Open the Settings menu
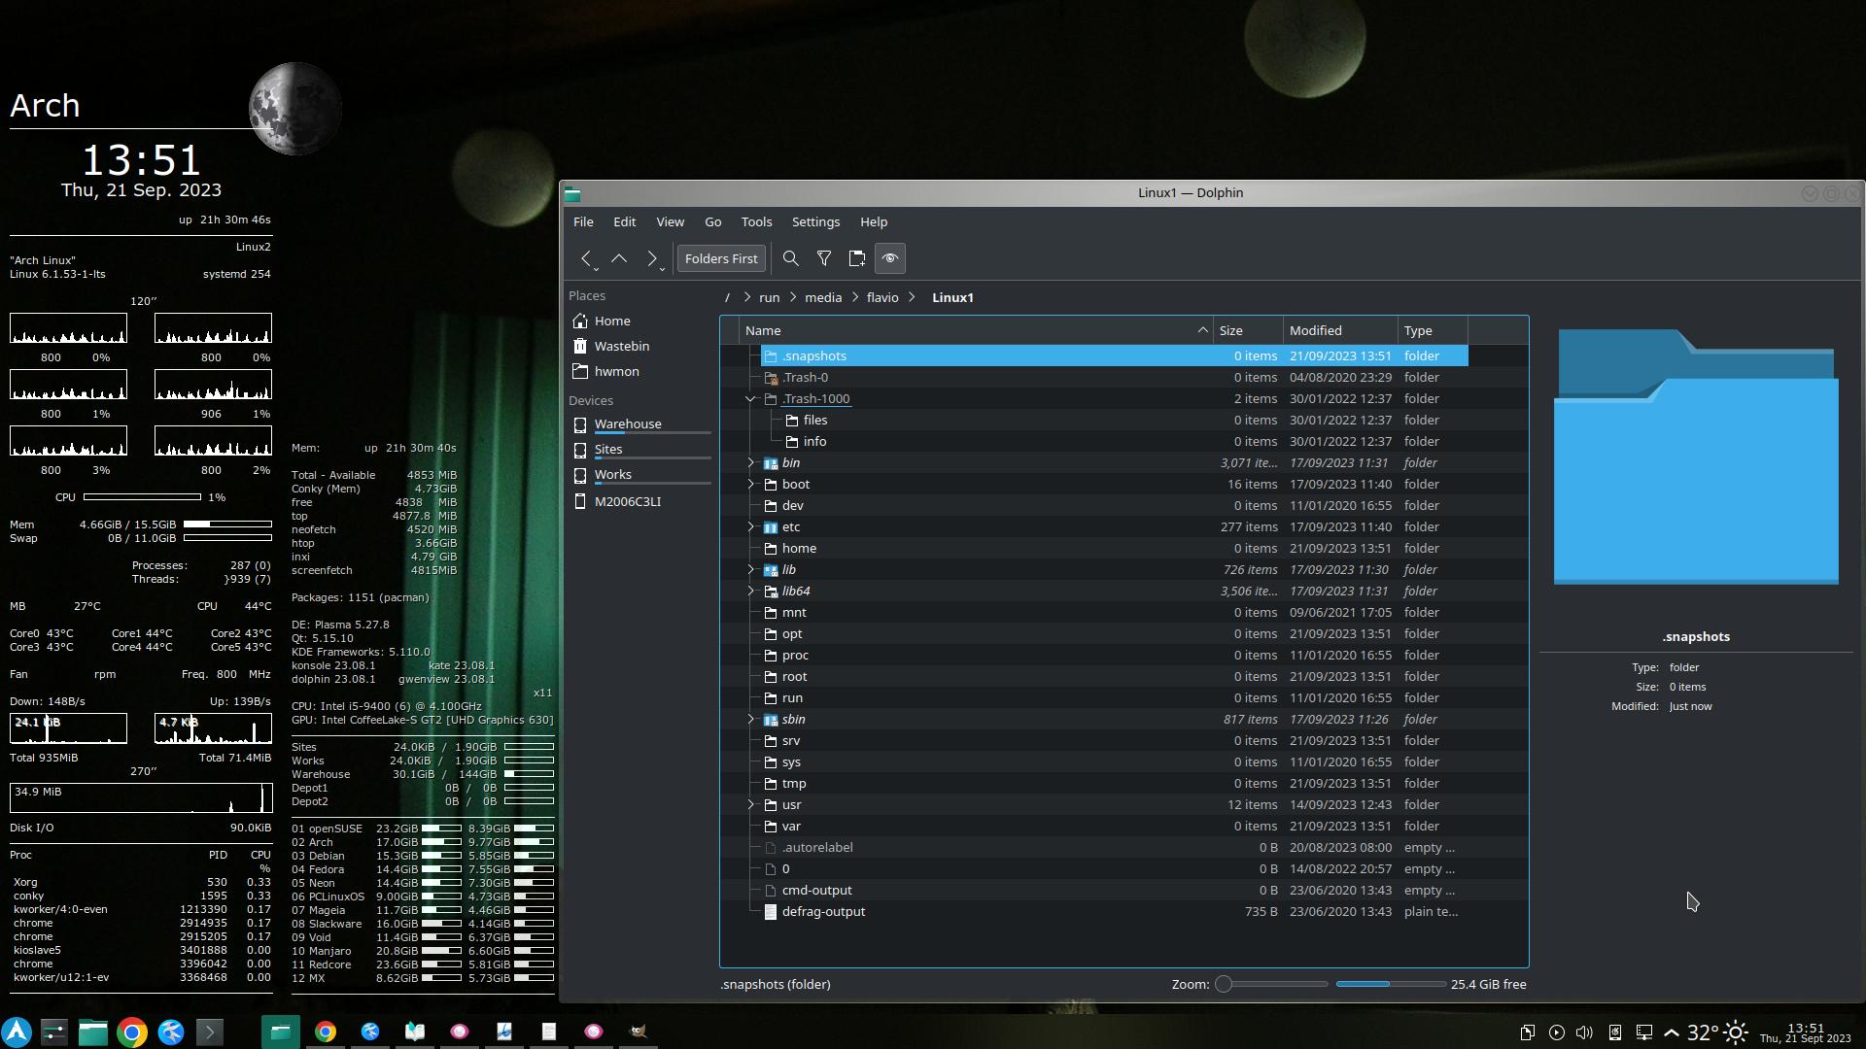1866x1049 pixels. coord(815,222)
